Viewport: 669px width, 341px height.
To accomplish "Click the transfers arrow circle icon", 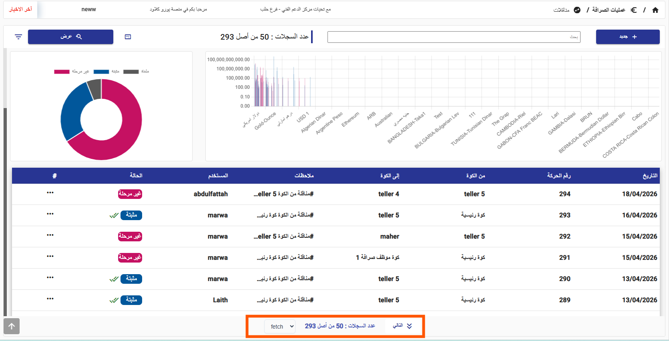I will tap(577, 10).
